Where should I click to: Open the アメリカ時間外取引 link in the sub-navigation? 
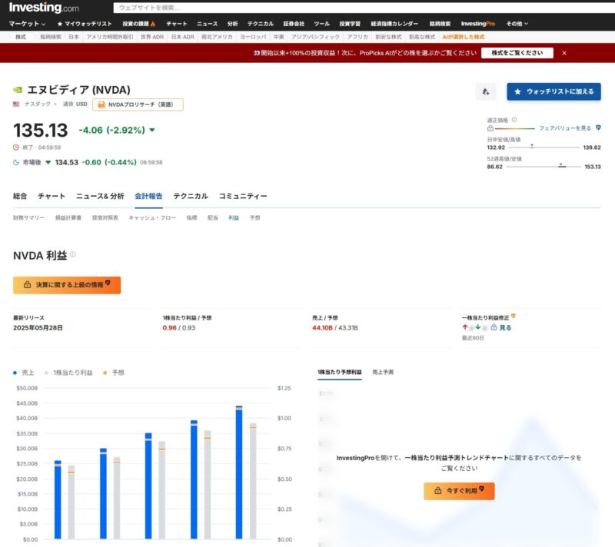click(x=110, y=37)
